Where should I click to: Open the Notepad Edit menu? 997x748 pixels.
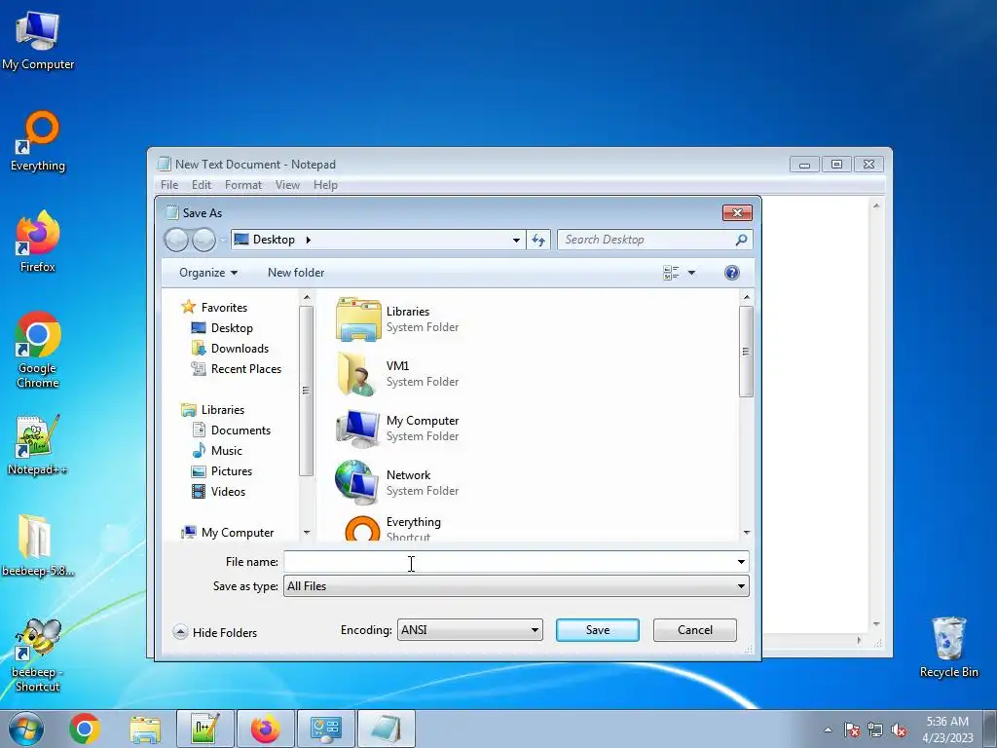pyautogui.click(x=202, y=185)
